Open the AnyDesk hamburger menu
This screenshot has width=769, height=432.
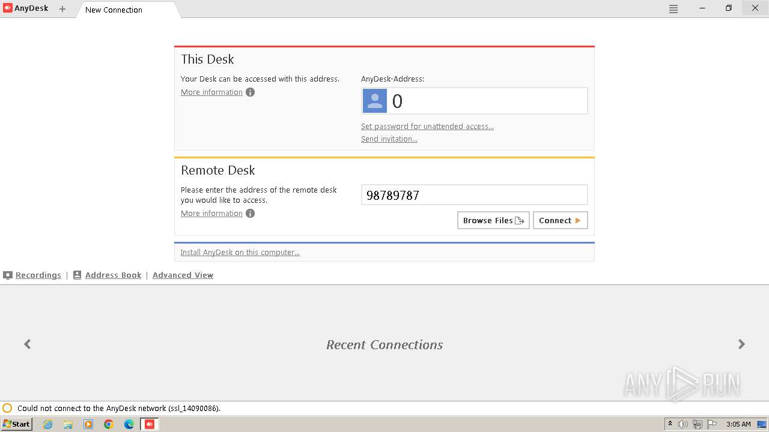(x=673, y=9)
